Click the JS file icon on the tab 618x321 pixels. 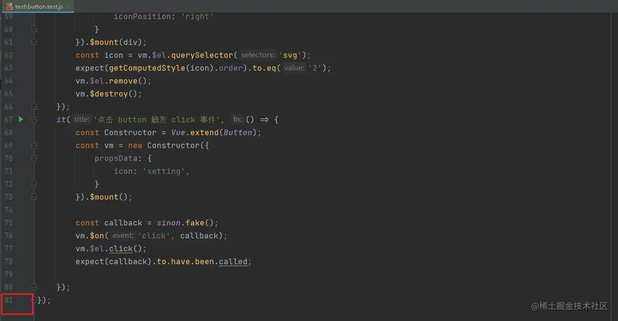[9, 6]
